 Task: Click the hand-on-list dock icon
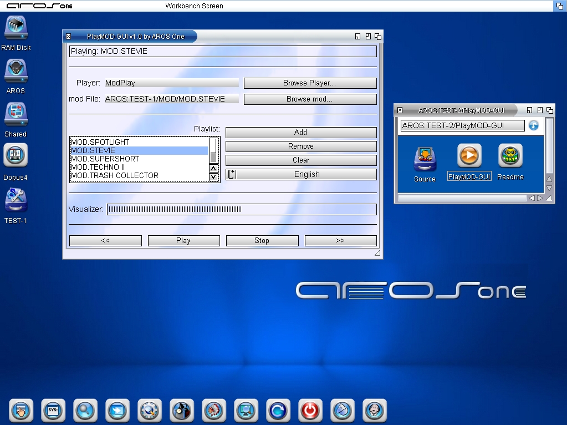point(21,411)
